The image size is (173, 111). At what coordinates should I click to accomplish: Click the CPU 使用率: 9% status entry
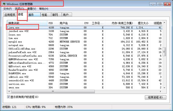tap(36, 107)
